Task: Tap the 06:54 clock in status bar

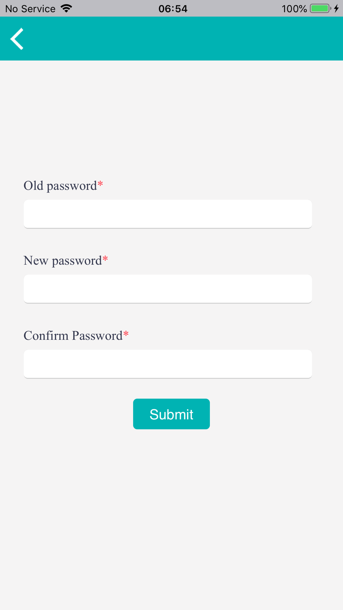Action: point(173,9)
